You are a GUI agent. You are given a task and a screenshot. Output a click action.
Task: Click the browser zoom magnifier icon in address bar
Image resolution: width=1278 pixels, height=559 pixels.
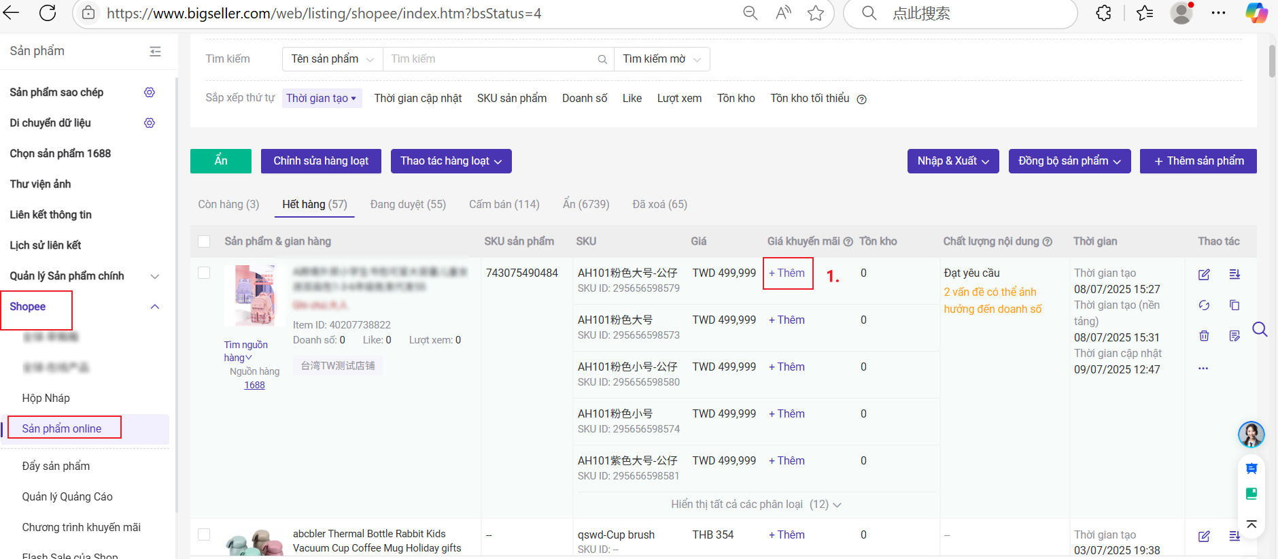click(x=750, y=13)
